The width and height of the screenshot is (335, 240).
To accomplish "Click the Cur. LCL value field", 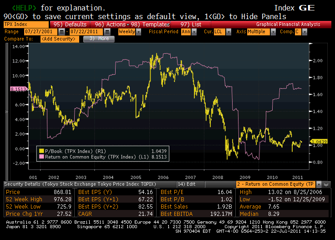I will (220, 32).
